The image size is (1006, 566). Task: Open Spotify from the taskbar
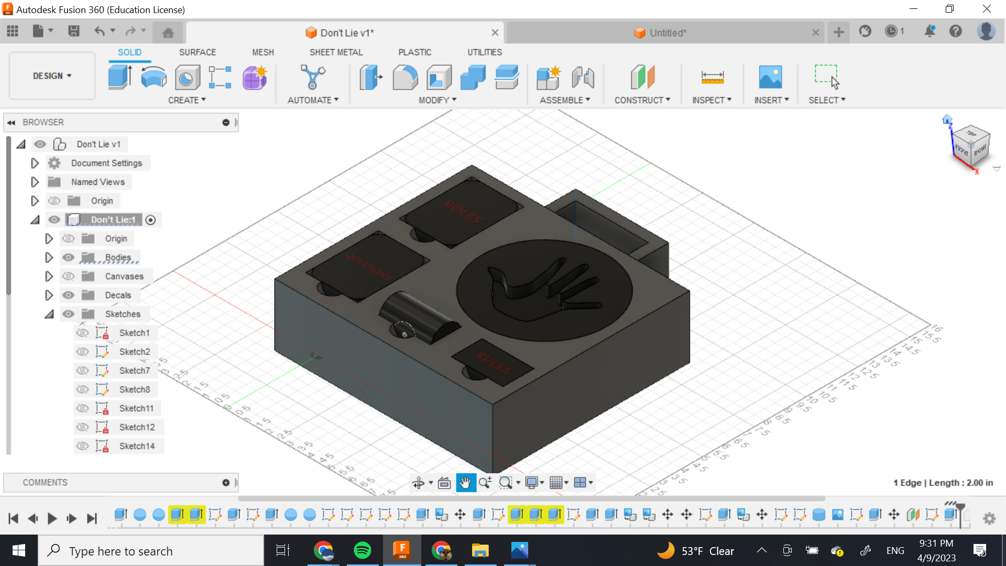[363, 550]
